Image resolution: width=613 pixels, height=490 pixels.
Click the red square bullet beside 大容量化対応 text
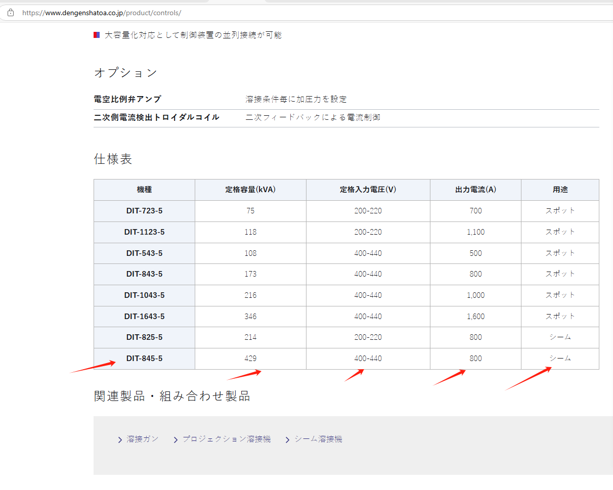(96, 34)
